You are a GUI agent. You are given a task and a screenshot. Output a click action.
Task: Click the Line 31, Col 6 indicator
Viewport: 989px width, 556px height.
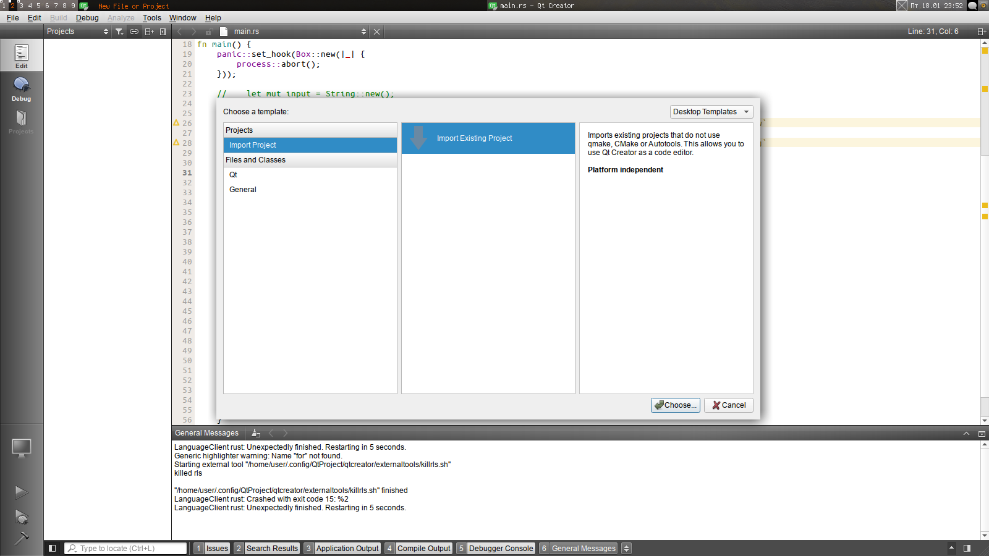coord(933,32)
